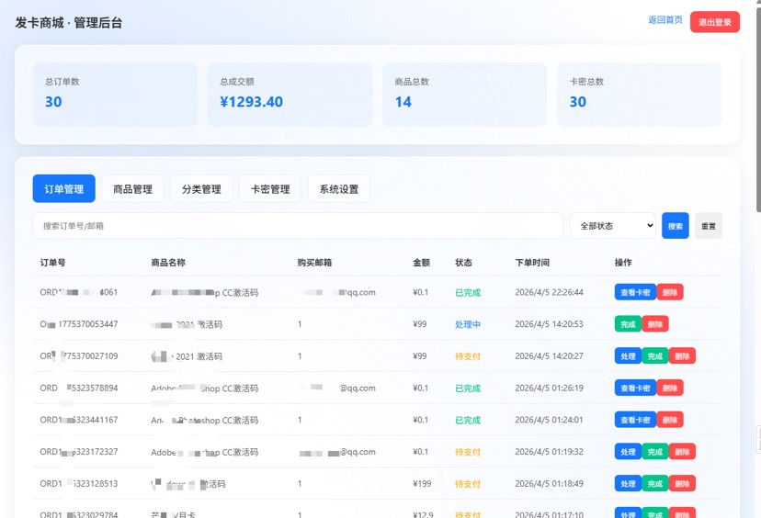Switch to the 商品管理 tab
761x518 pixels.
132,188
